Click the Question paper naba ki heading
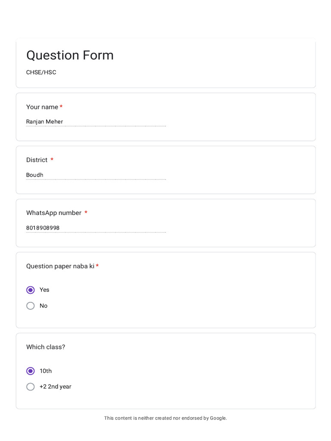The image size is (331, 441). pyautogui.click(x=60, y=266)
